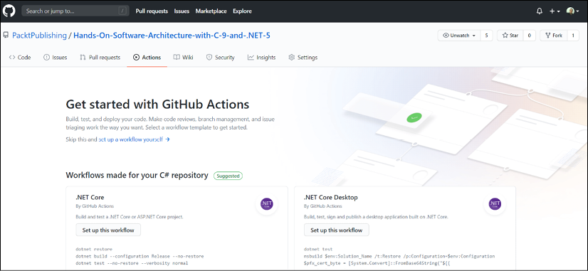Open the user avatar menu

(x=572, y=11)
